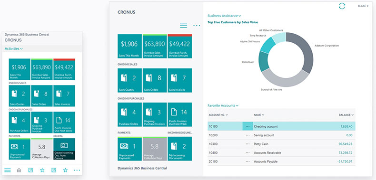This screenshot has width=376, height=180.
Task: Click the refresh sync icon near BLAKE
Action: tap(342, 6)
